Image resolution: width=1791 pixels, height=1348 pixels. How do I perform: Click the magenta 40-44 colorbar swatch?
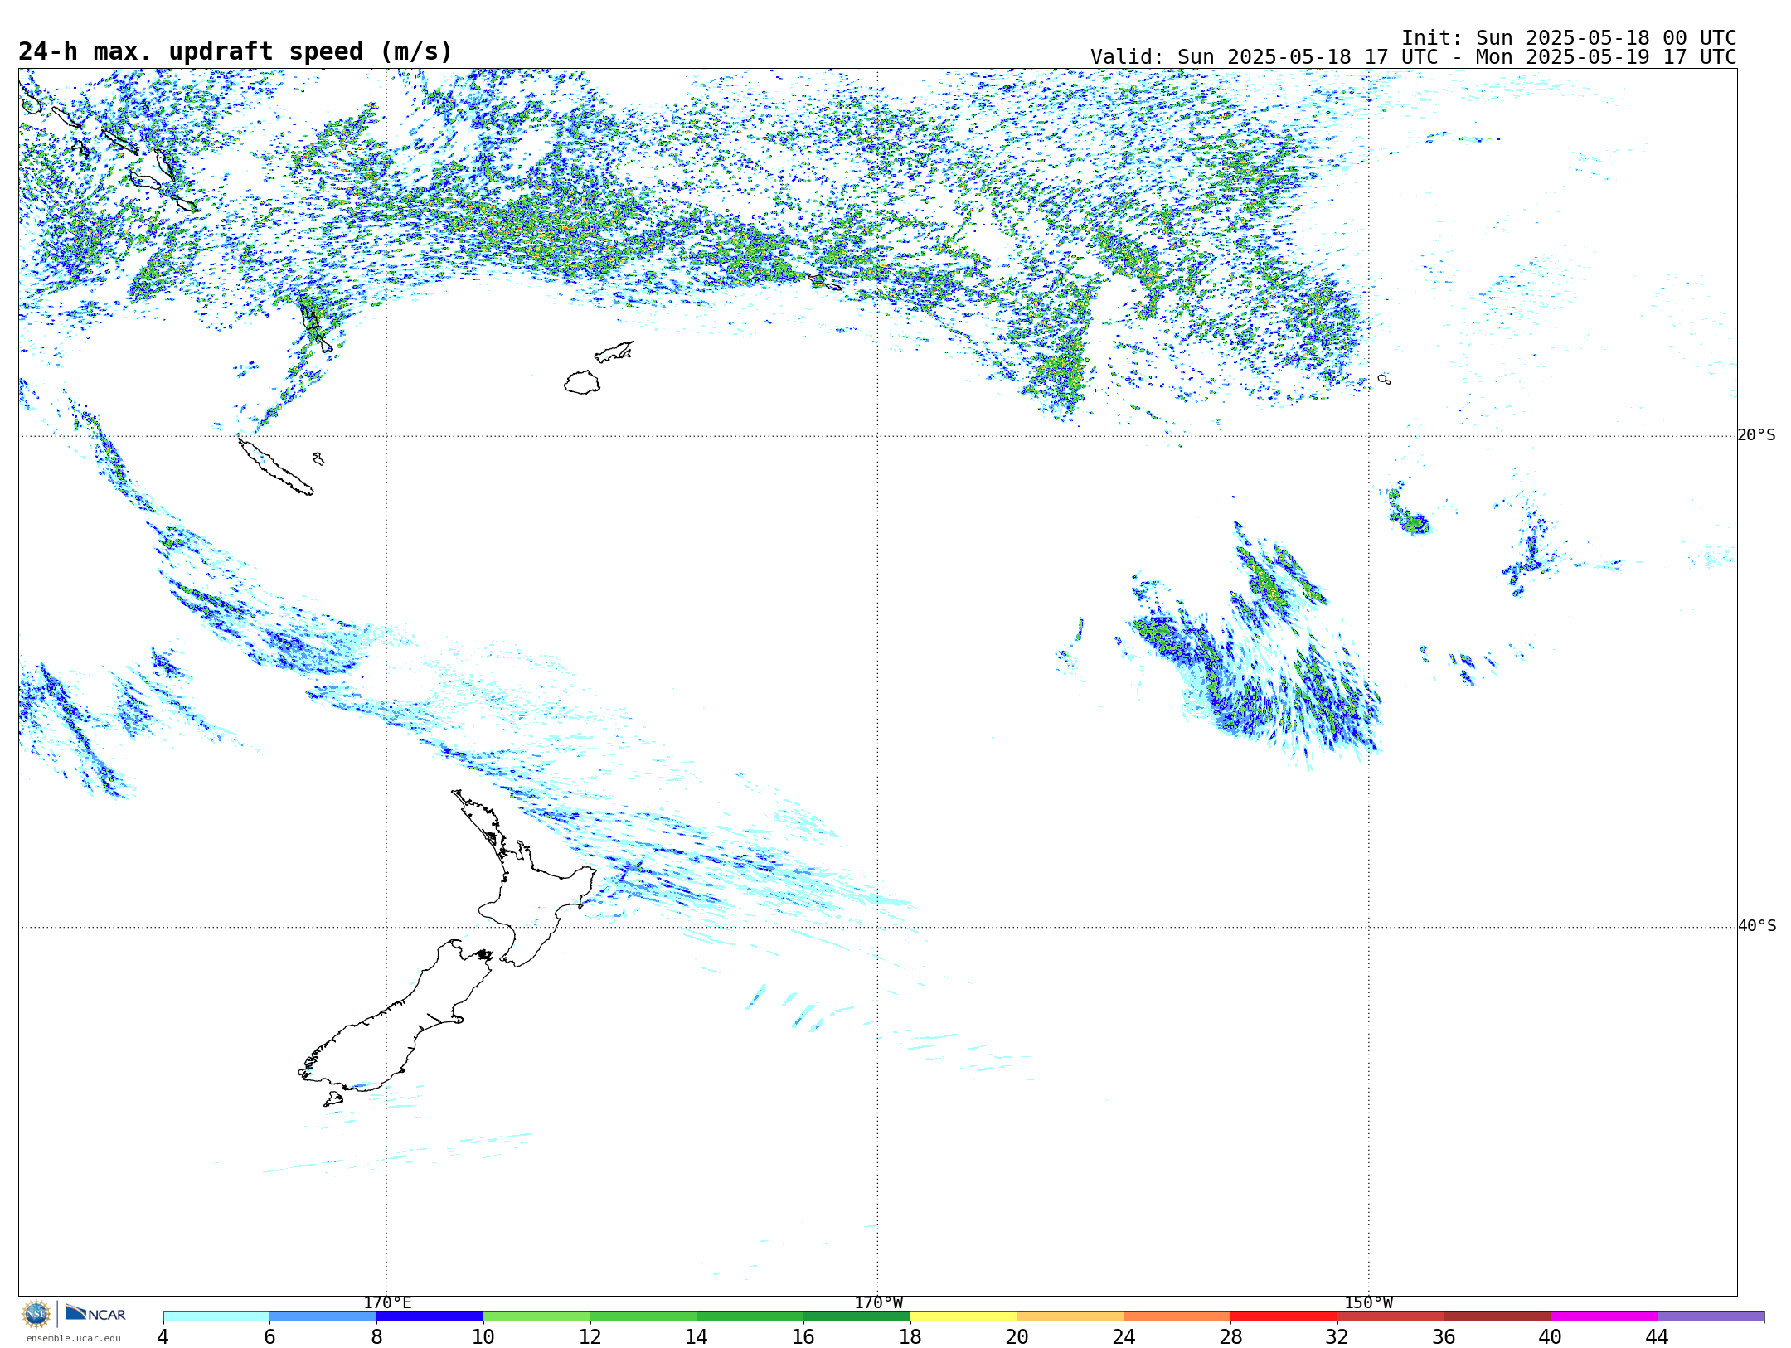(x=1604, y=1316)
